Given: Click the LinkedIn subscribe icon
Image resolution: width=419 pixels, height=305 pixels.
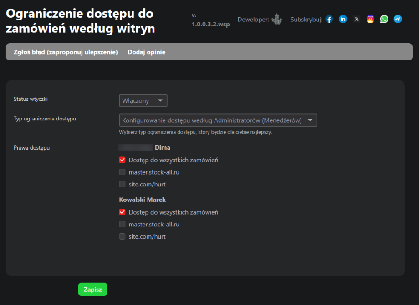Looking at the screenshot, I should coord(343,20).
